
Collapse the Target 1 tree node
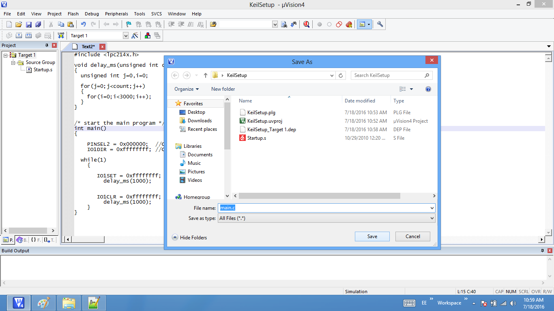6,55
